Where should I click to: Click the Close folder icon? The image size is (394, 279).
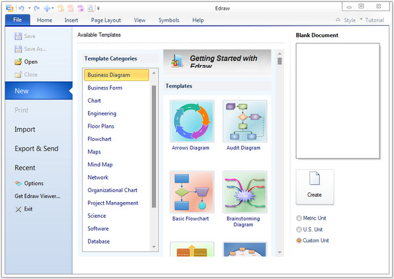tap(18, 74)
